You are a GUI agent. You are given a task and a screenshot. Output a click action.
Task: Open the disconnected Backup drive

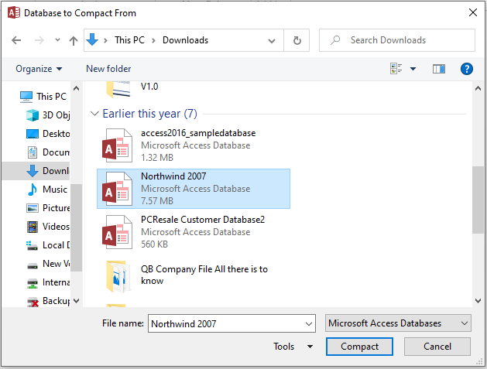point(48,301)
